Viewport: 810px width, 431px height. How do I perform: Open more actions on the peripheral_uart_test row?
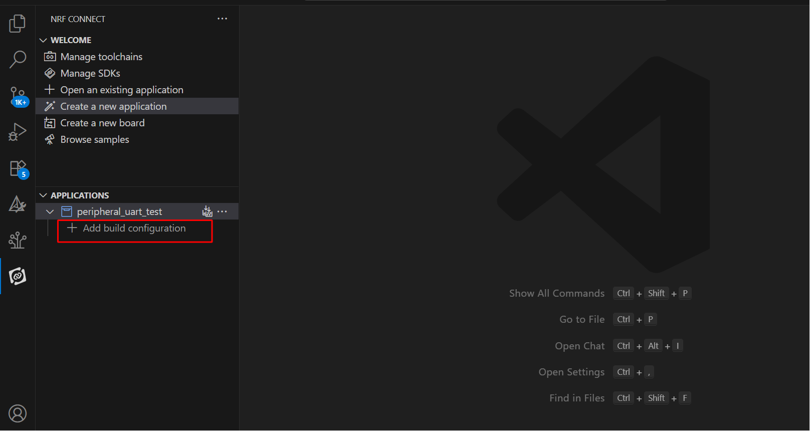click(222, 211)
